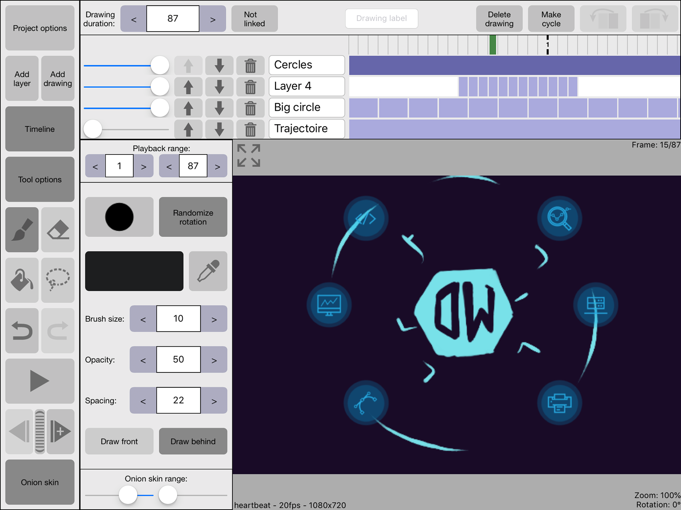Add a new layer
The width and height of the screenshot is (681, 510).
coord(22,78)
